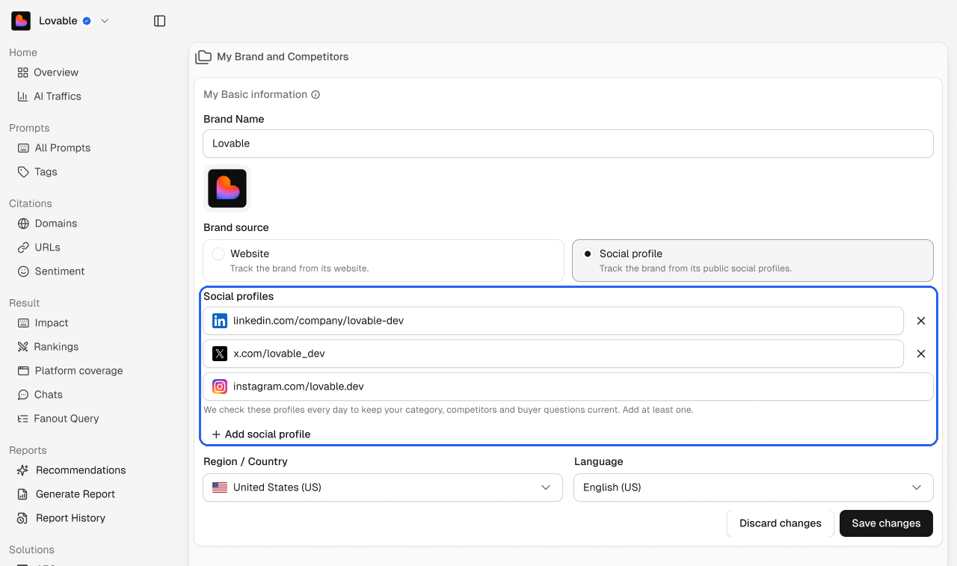Open Platform coverage
Image resolution: width=957 pixels, height=566 pixels.
(x=70, y=371)
